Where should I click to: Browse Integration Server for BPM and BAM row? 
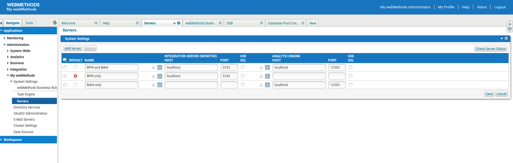[160, 67]
